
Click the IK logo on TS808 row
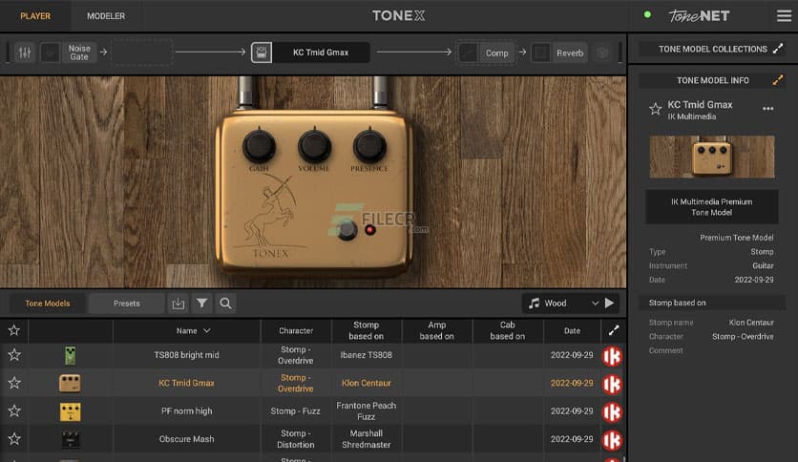[x=612, y=356]
